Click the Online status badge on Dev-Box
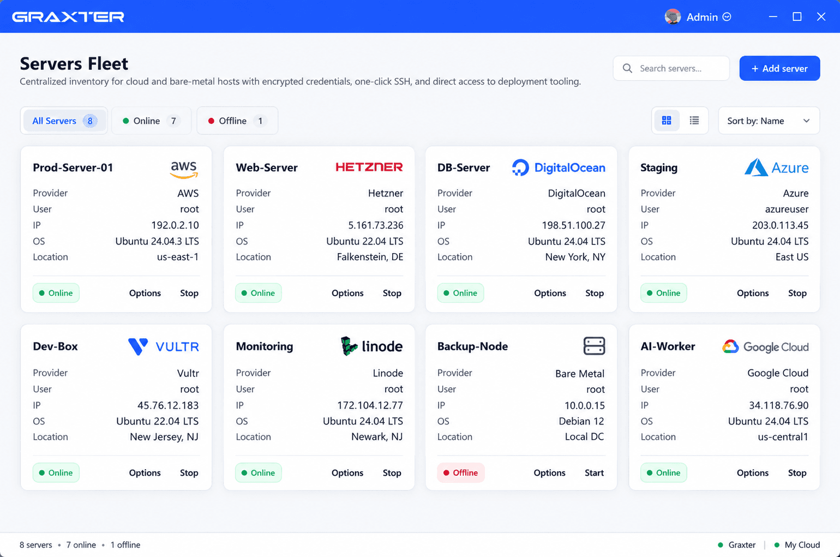The height and width of the screenshot is (557, 840). 56,473
